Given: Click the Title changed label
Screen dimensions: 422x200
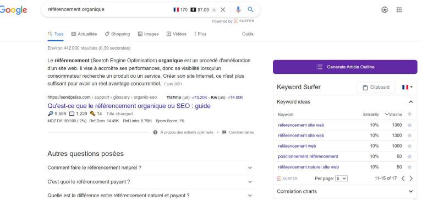Looking at the screenshot, I should coord(119,113).
